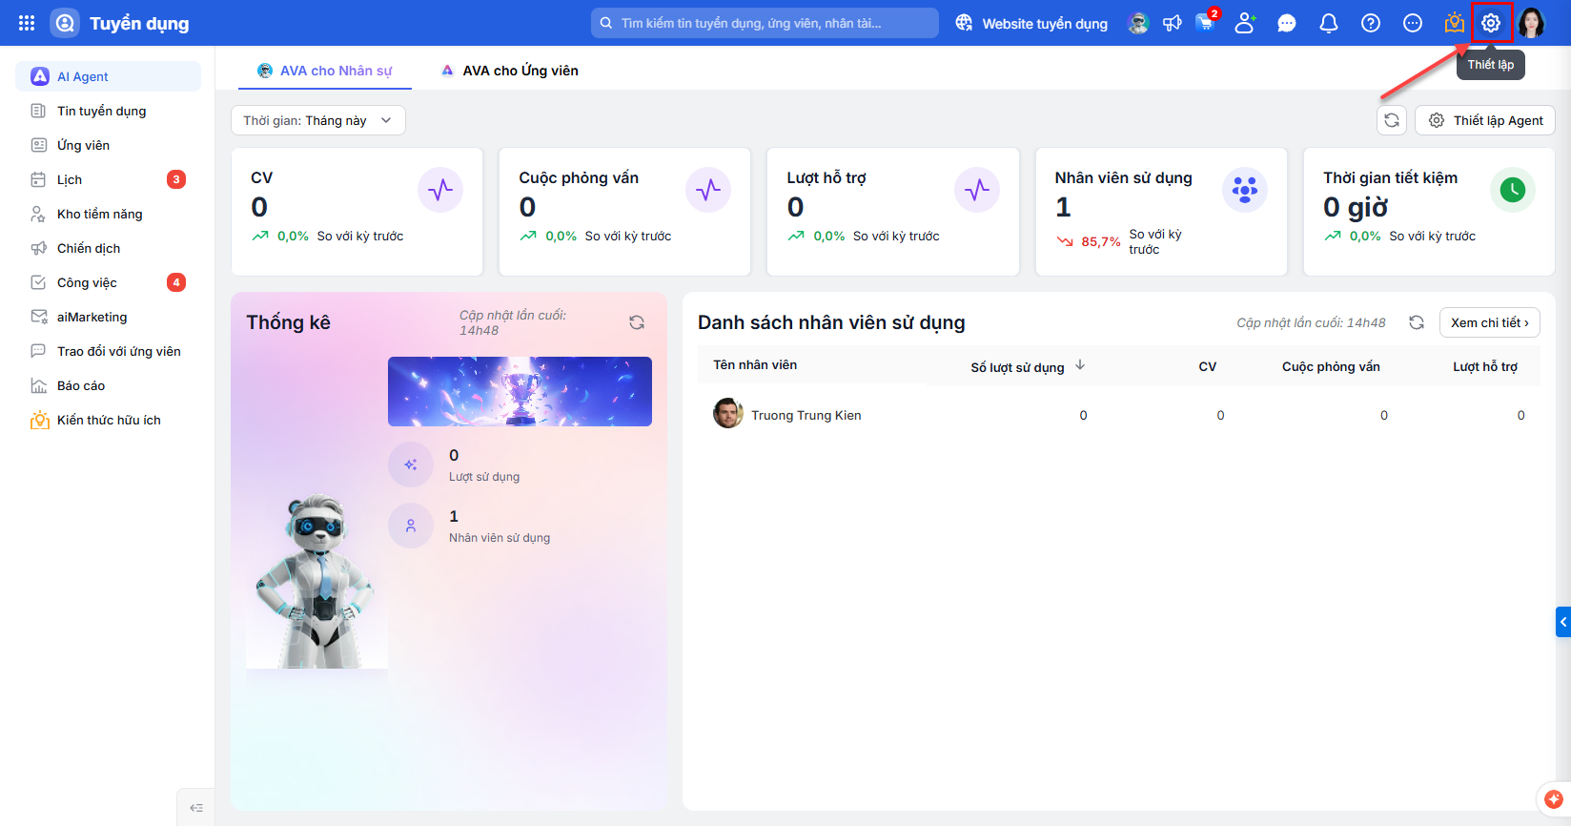Screen dimensions: 1571x826
Task: Click the trophy banner image in Thống kê
Action: (520, 391)
